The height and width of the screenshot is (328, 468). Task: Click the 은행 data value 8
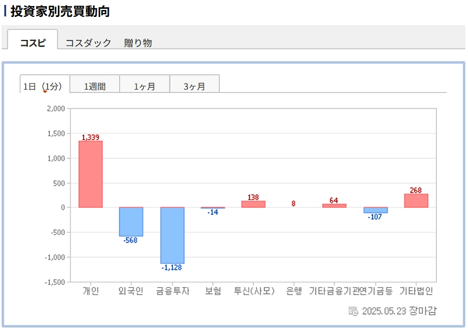294,203
